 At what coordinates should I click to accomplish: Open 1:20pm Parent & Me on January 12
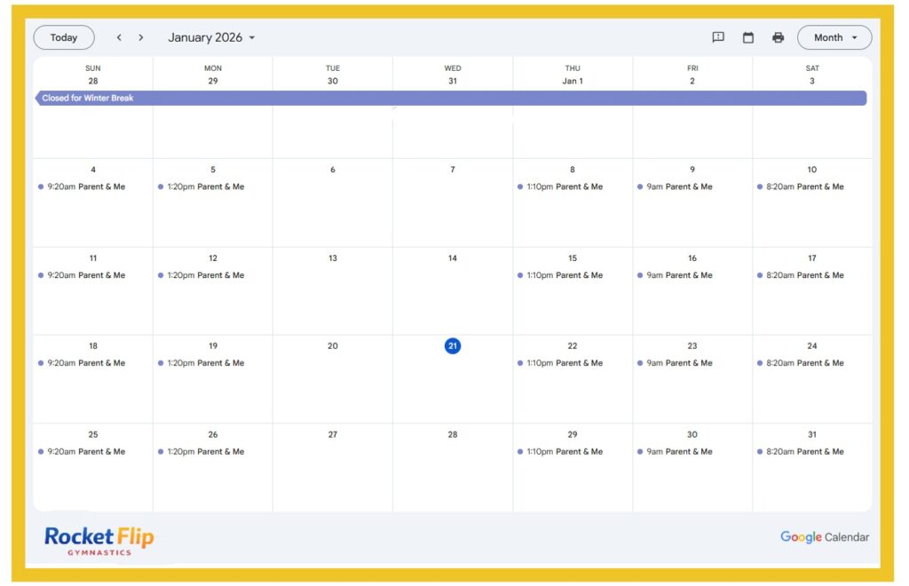(x=205, y=275)
